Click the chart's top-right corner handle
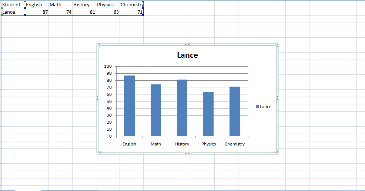365x191 pixels. (277, 46)
